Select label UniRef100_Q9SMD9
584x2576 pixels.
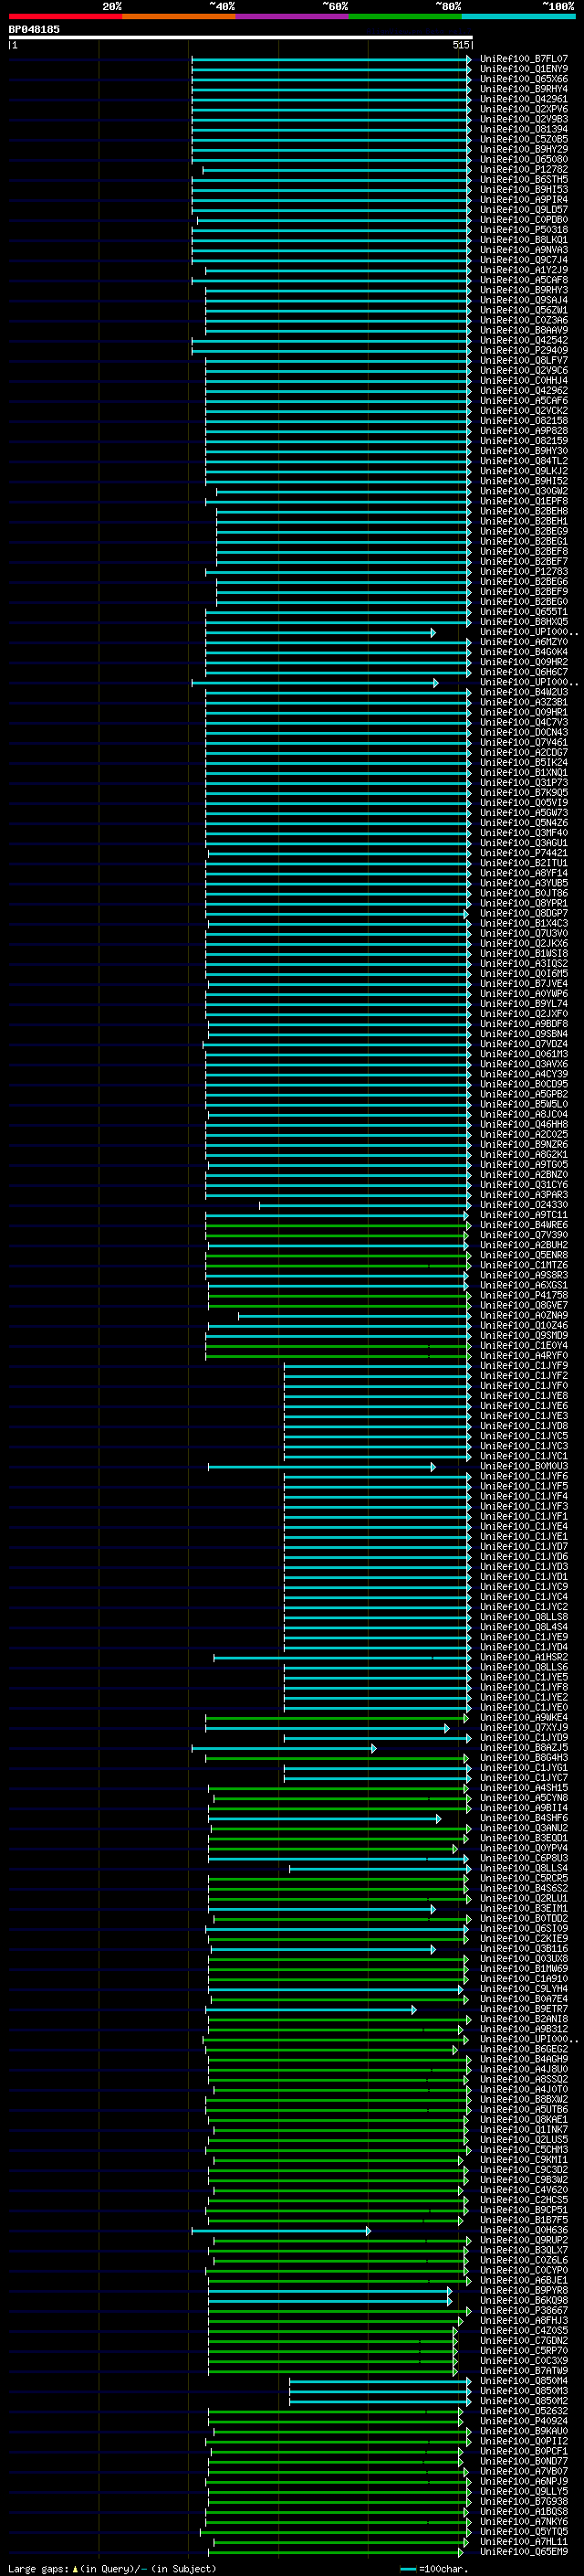524,1336
